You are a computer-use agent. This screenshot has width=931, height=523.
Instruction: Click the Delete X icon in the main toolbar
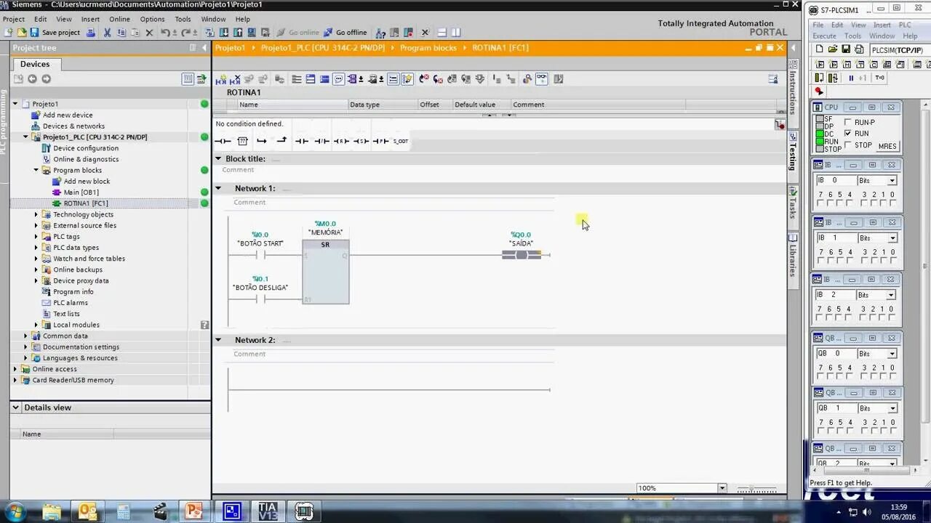[x=149, y=33]
